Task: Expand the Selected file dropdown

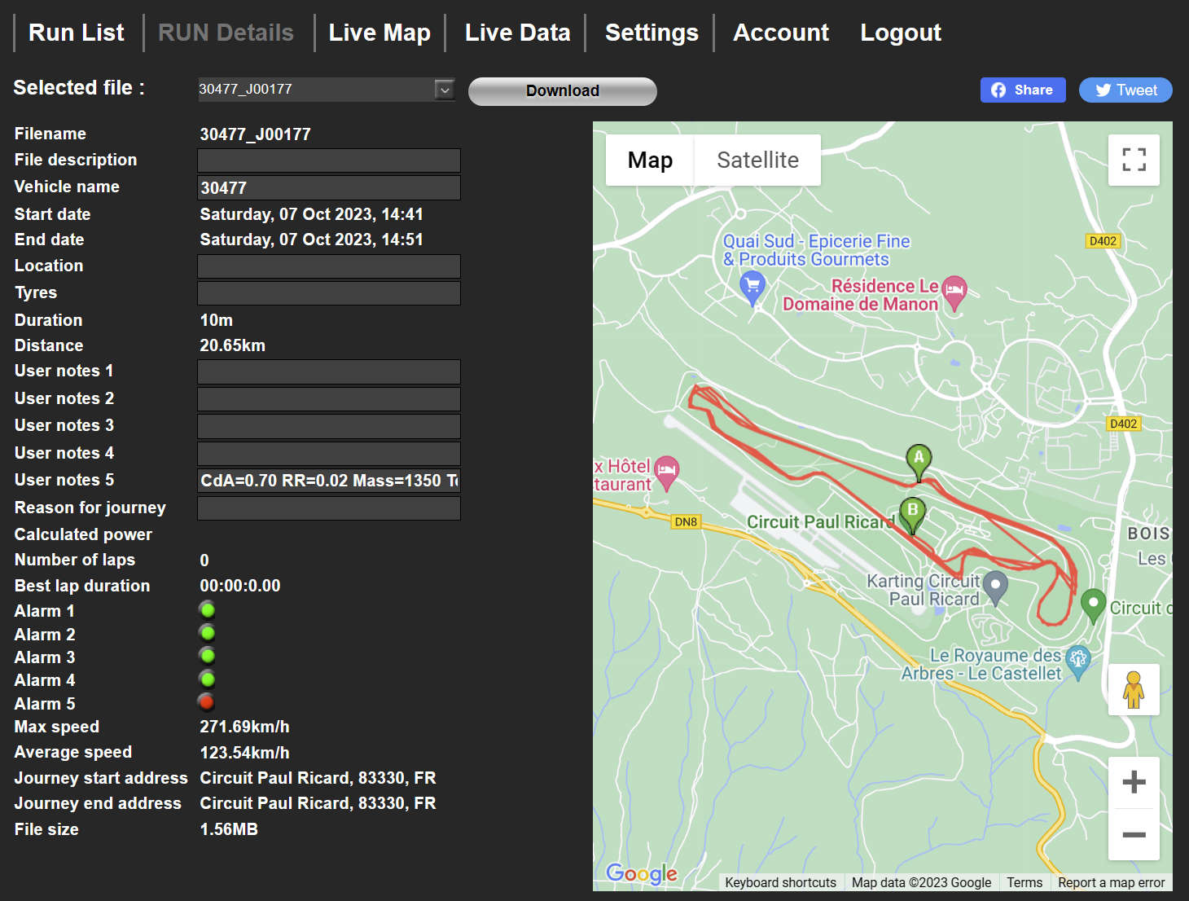Action: tap(444, 90)
